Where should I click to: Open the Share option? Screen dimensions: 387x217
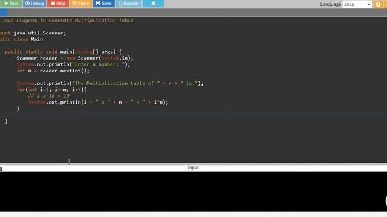click(80, 4)
